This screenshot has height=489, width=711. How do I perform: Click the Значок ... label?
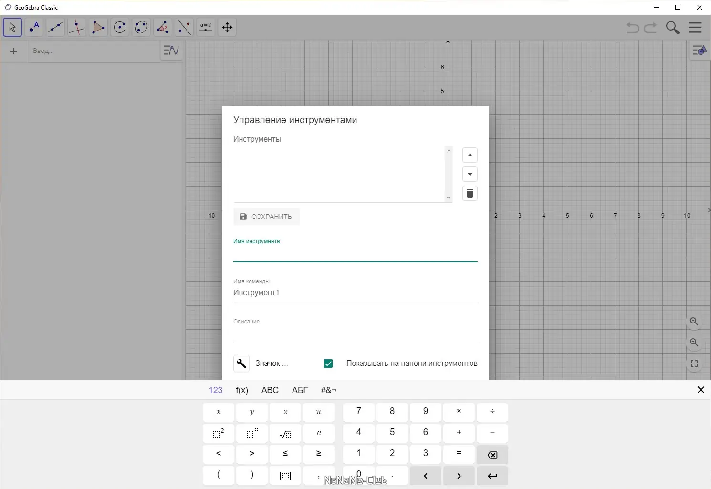(272, 364)
